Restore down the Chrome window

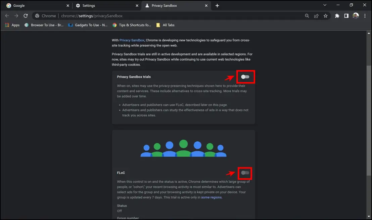351,5
